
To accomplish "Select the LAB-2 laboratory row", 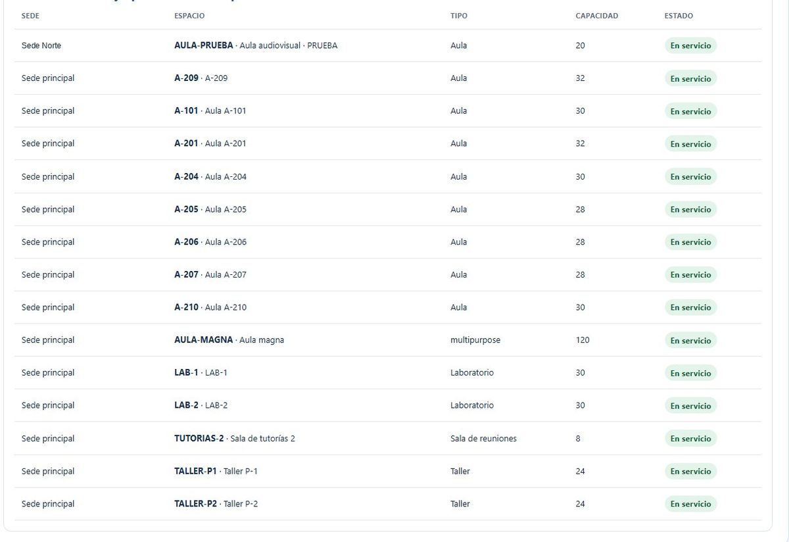I will tap(388, 405).
